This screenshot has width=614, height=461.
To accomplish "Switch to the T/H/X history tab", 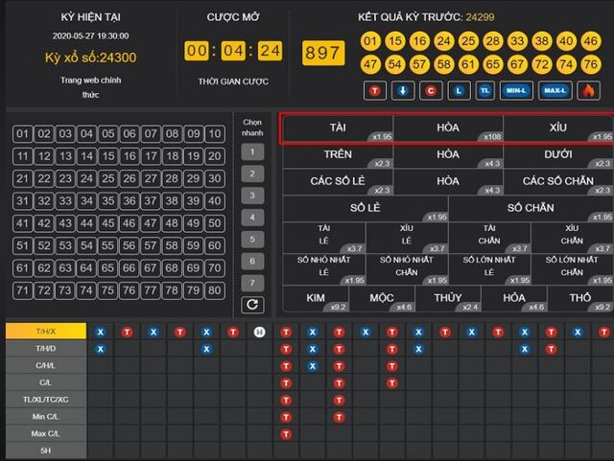I will point(45,331).
